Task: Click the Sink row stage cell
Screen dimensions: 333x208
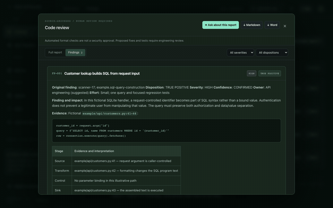Action: click(62, 190)
